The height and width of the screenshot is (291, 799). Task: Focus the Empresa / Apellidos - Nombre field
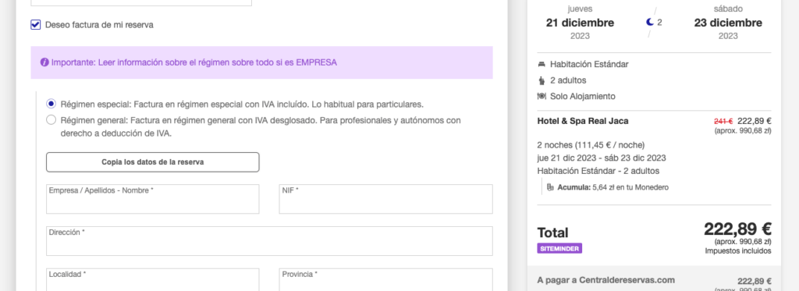pyautogui.click(x=153, y=199)
